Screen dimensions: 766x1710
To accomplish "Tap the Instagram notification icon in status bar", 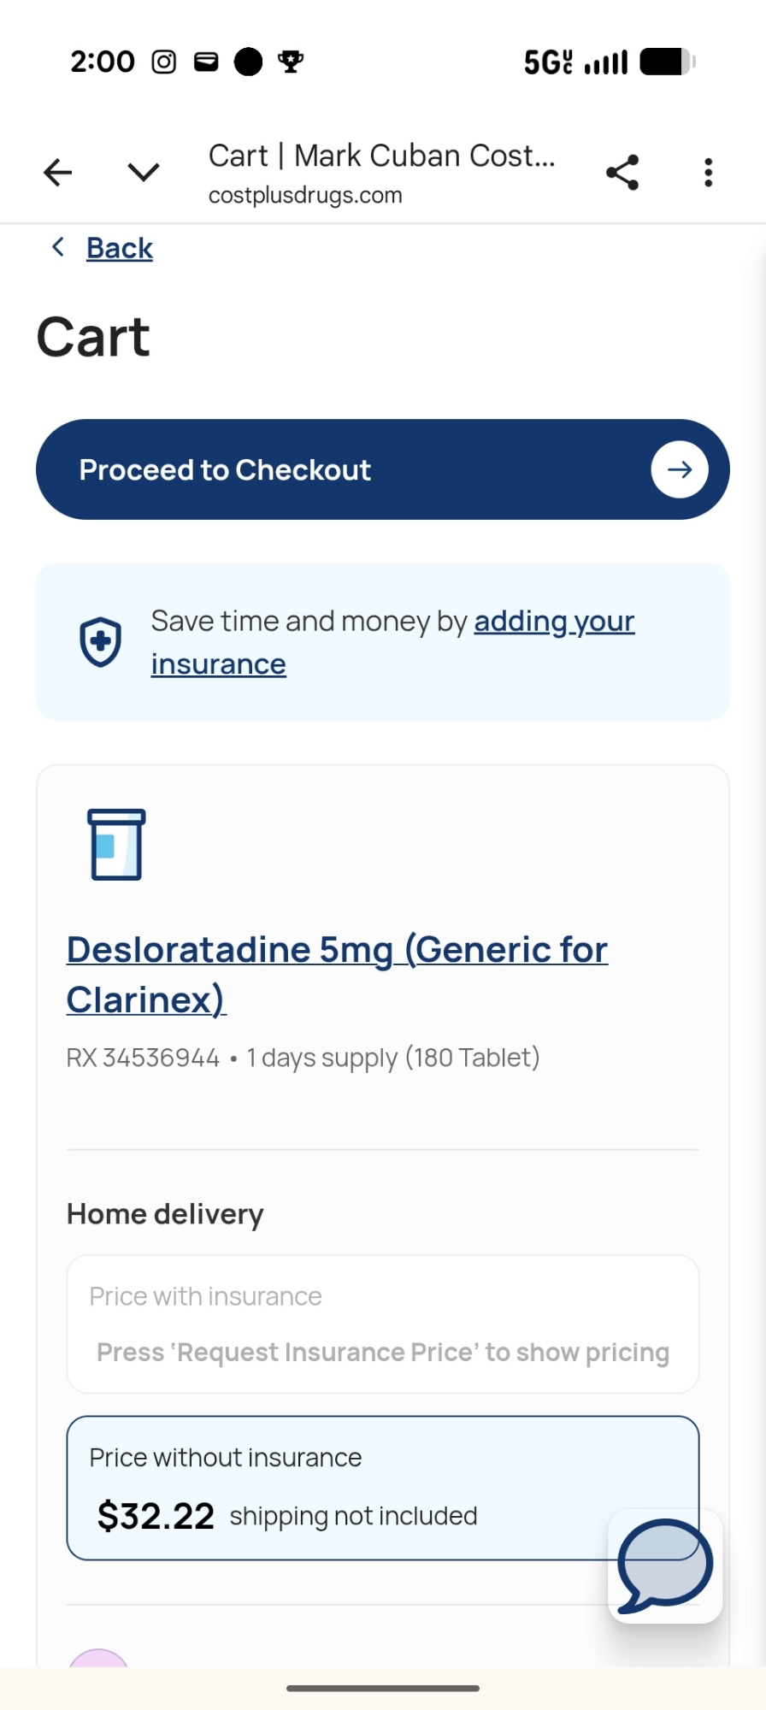I will (x=164, y=62).
